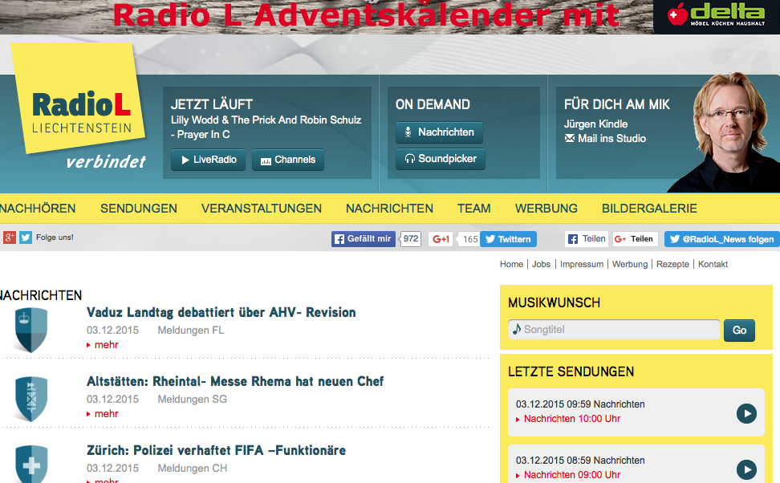Click the small Twitter icon beside Folge uns
The image size is (780, 483).
coord(26,237)
